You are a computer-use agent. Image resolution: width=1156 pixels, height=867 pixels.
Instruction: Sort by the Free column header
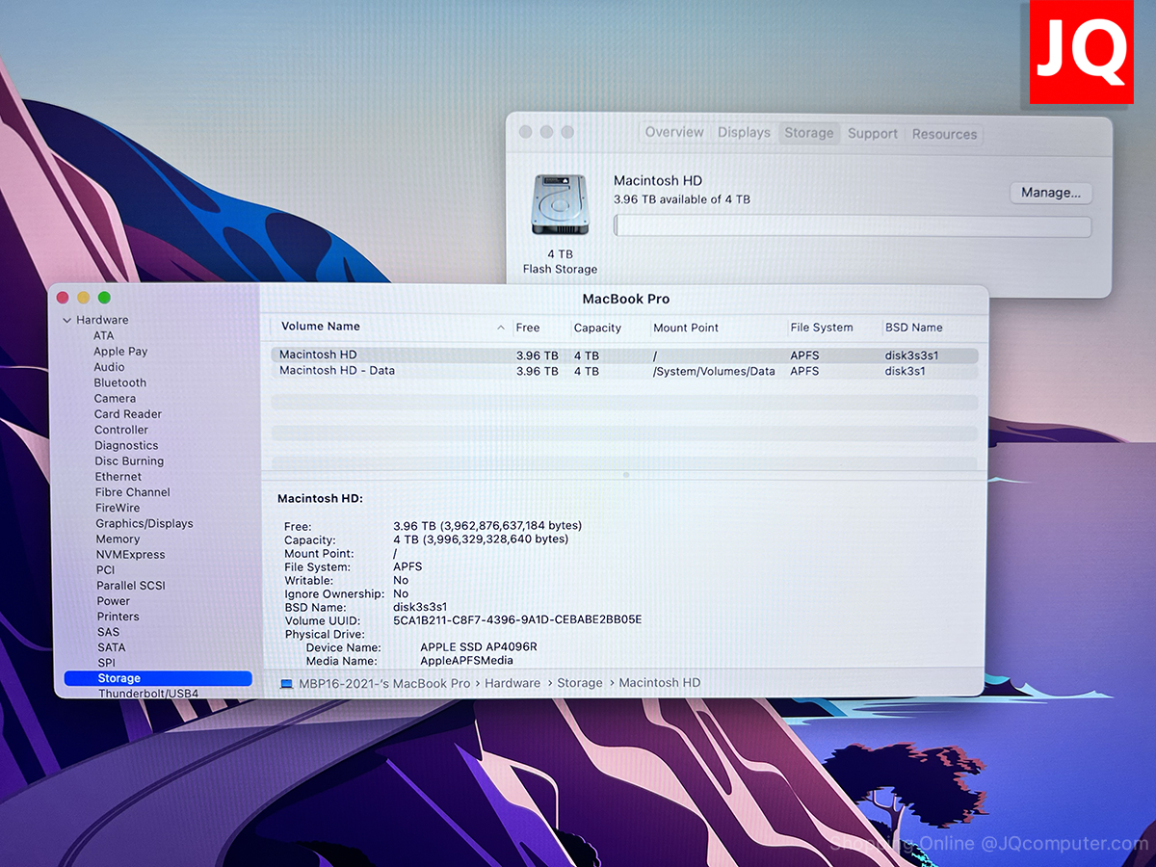click(528, 328)
